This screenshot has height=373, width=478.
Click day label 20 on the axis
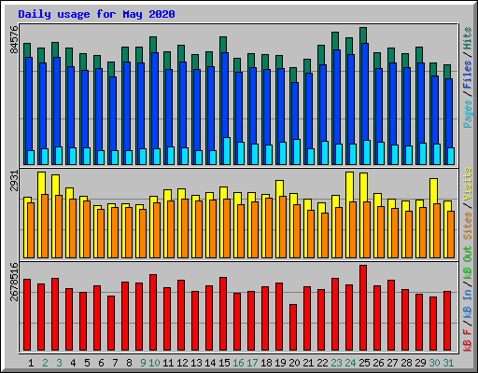(x=294, y=363)
